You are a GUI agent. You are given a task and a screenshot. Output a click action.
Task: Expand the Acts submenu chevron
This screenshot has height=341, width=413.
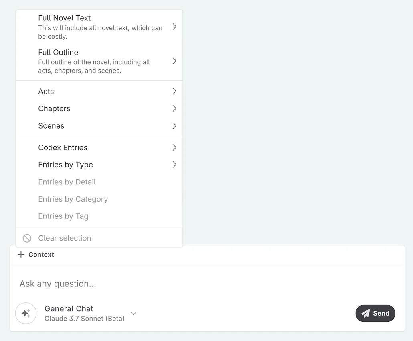[174, 92]
